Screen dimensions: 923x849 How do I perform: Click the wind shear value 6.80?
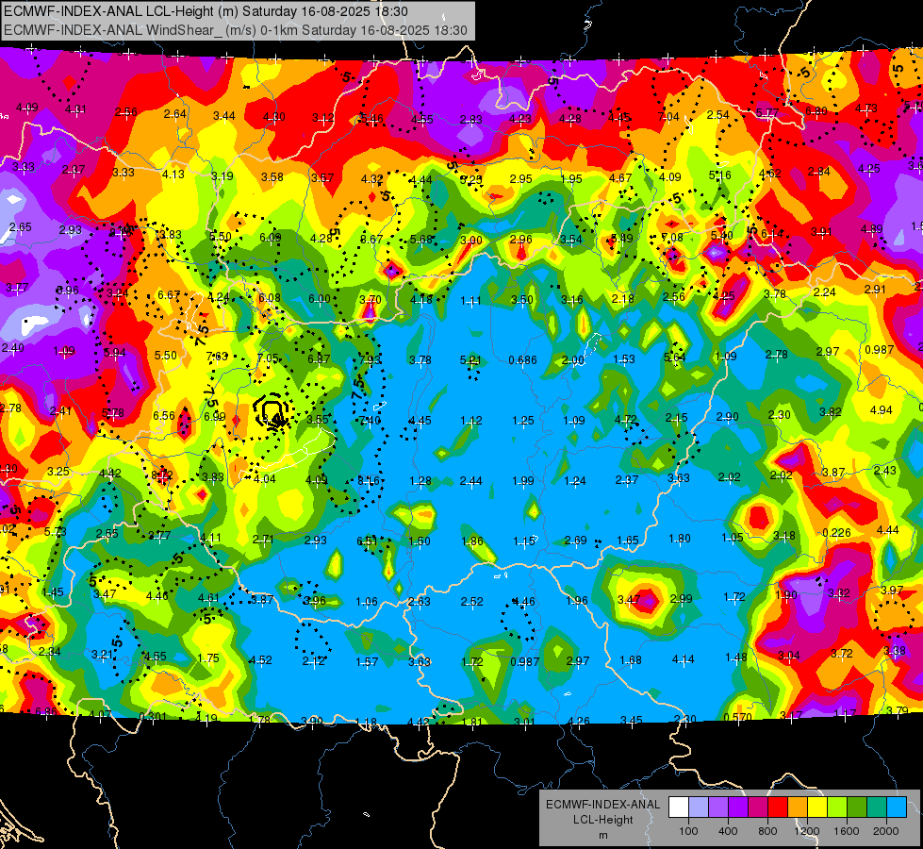816,110
